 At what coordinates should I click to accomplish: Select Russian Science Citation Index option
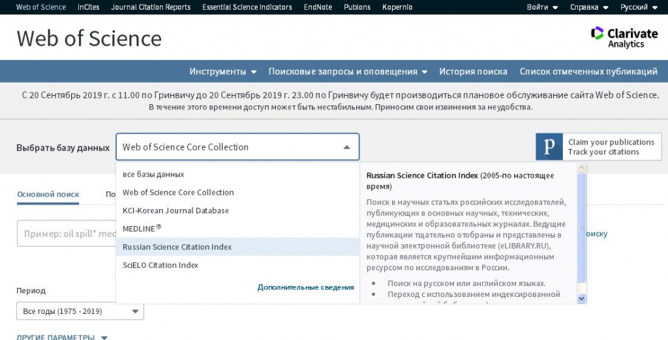pyautogui.click(x=237, y=247)
